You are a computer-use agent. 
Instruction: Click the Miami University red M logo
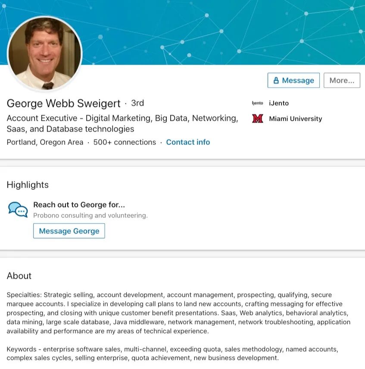(257, 119)
